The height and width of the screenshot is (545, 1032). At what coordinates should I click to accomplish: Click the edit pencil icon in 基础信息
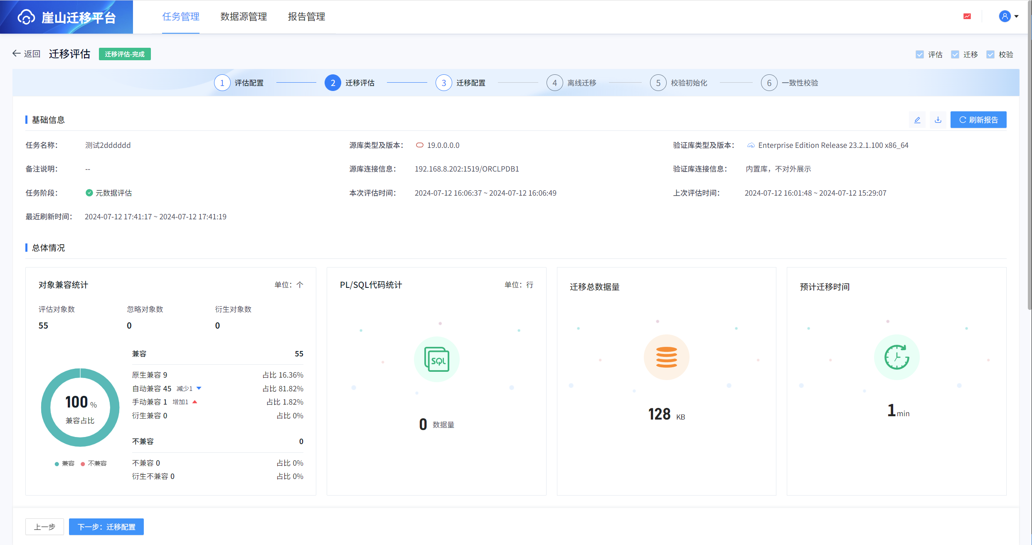917,120
